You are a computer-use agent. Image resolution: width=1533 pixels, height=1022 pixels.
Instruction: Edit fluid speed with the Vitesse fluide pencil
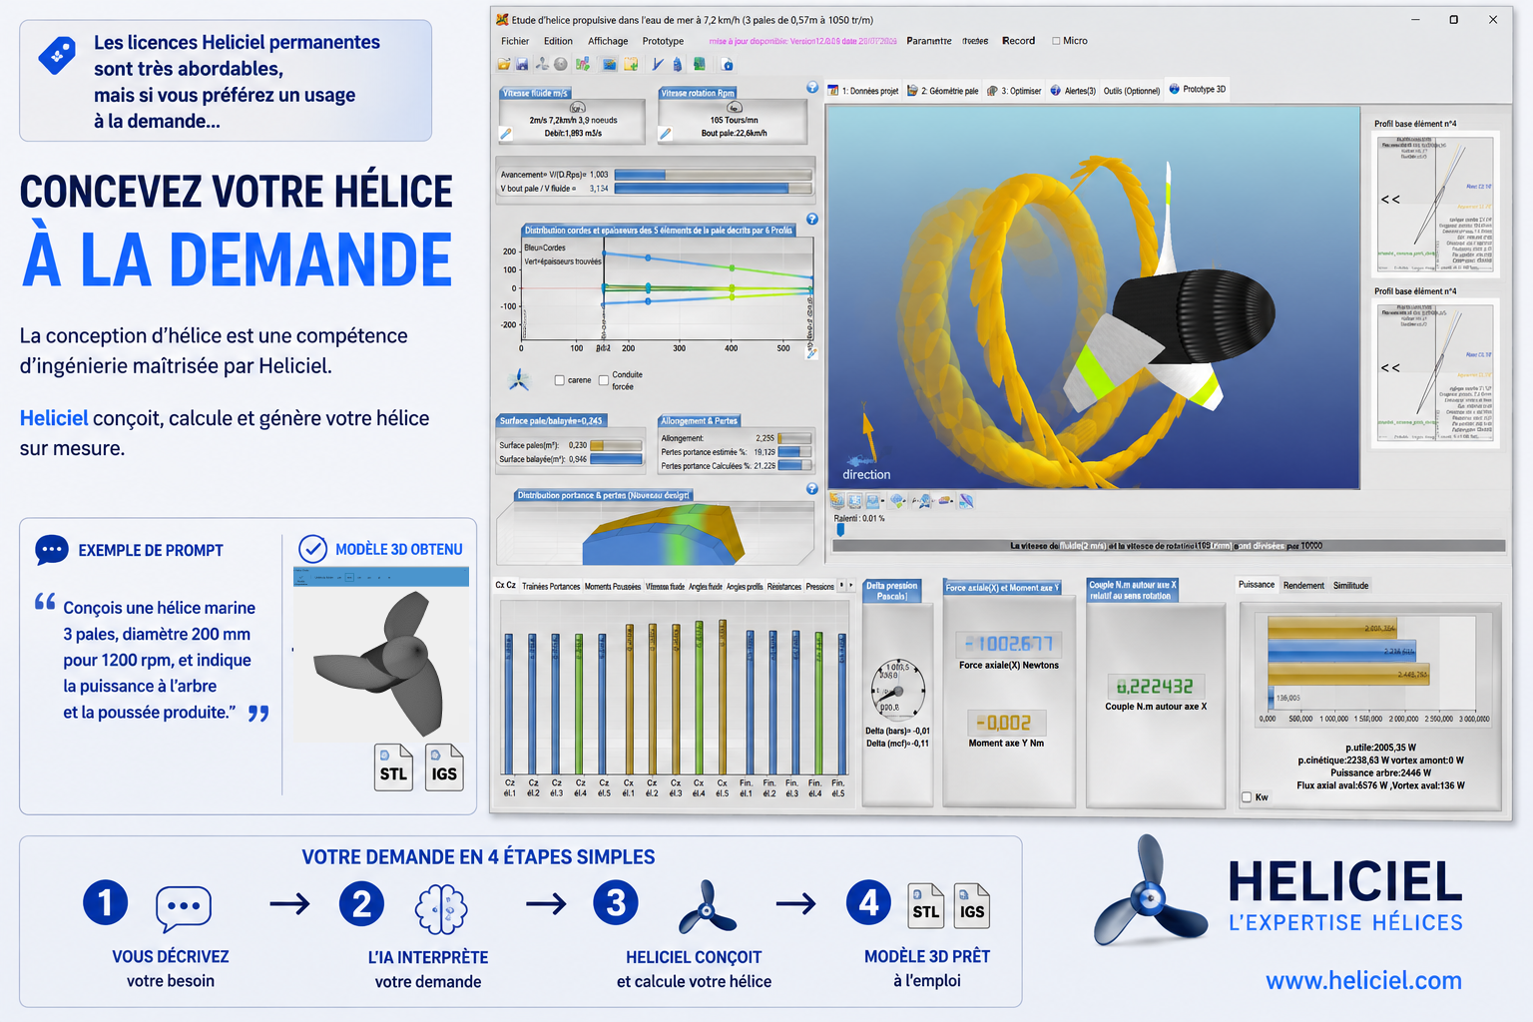506,134
